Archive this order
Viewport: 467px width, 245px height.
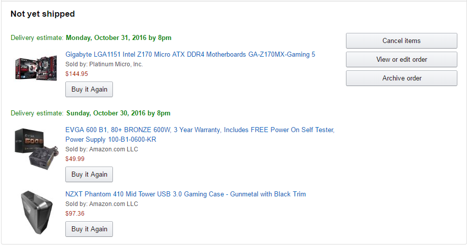coord(402,78)
